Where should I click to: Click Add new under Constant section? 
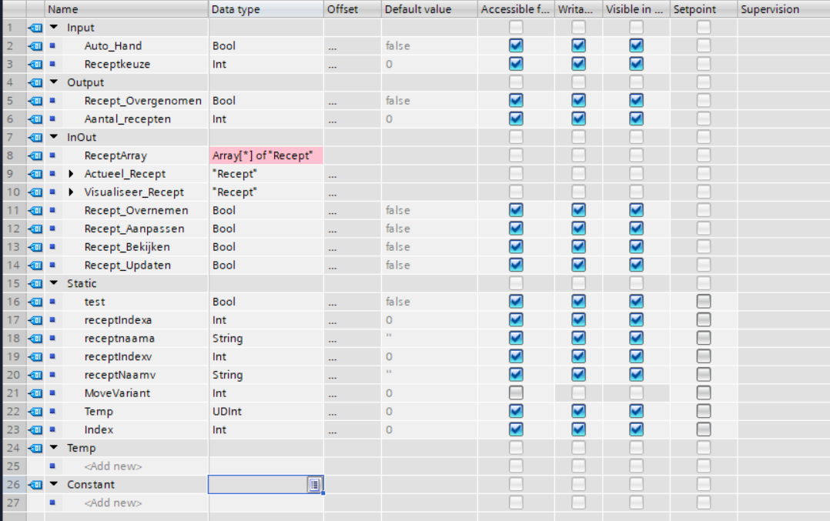click(x=113, y=503)
